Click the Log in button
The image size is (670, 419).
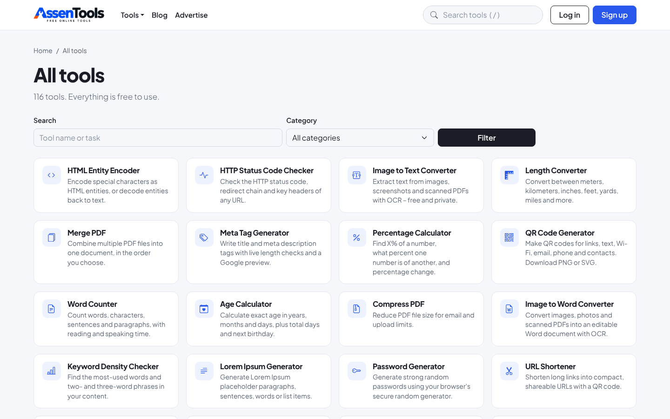(569, 15)
